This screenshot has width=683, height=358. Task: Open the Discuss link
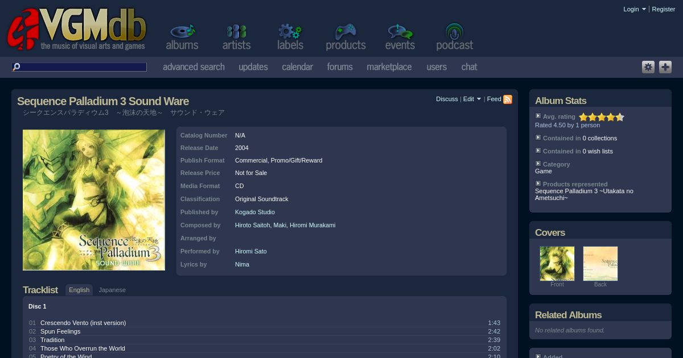coord(447,99)
